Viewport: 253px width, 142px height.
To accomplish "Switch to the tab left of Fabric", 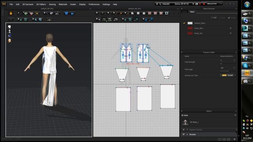I will point(185,12).
